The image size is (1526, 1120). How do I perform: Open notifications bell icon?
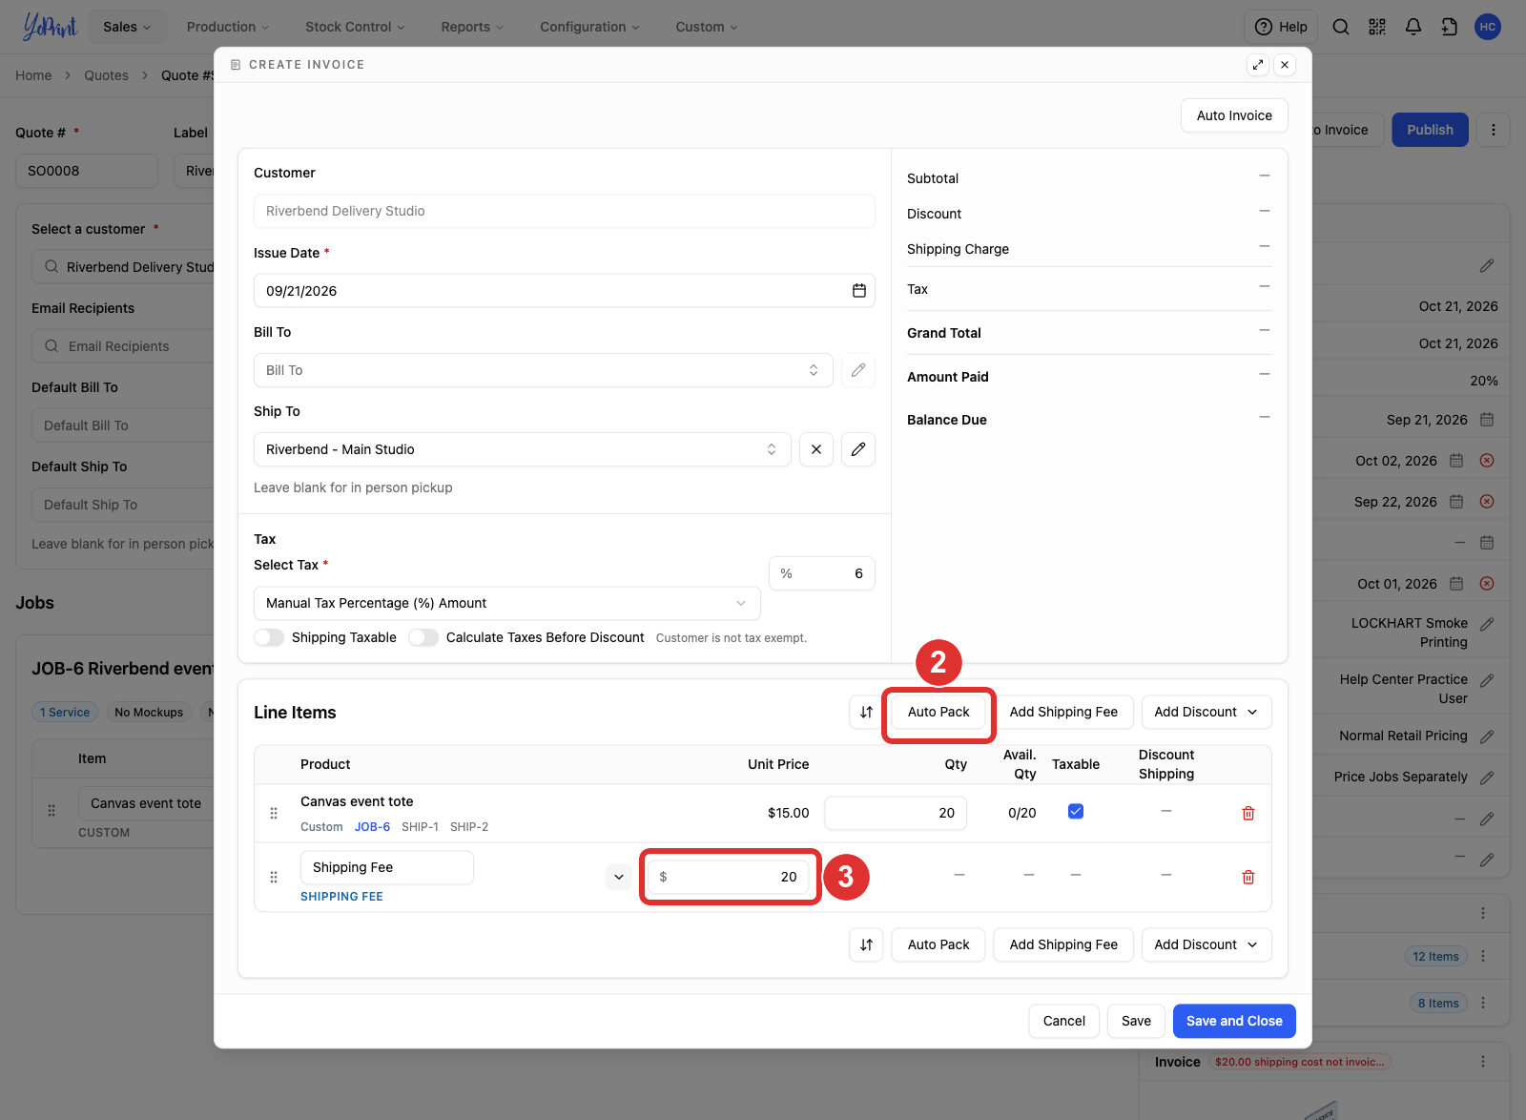click(x=1413, y=27)
